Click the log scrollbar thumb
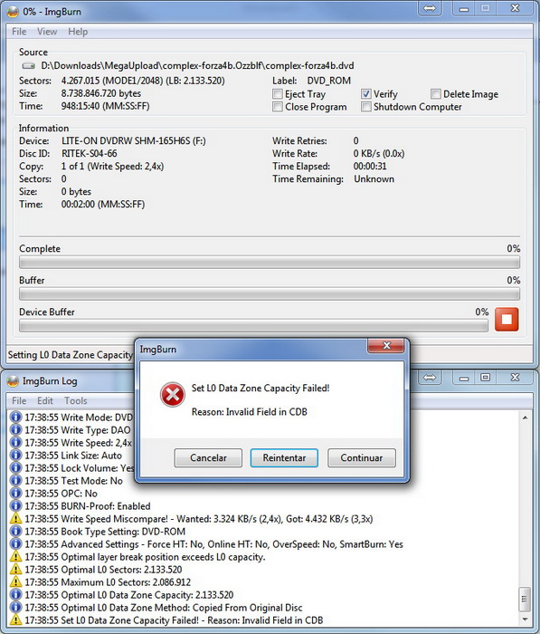 pyautogui.click(x=525, y=600)
